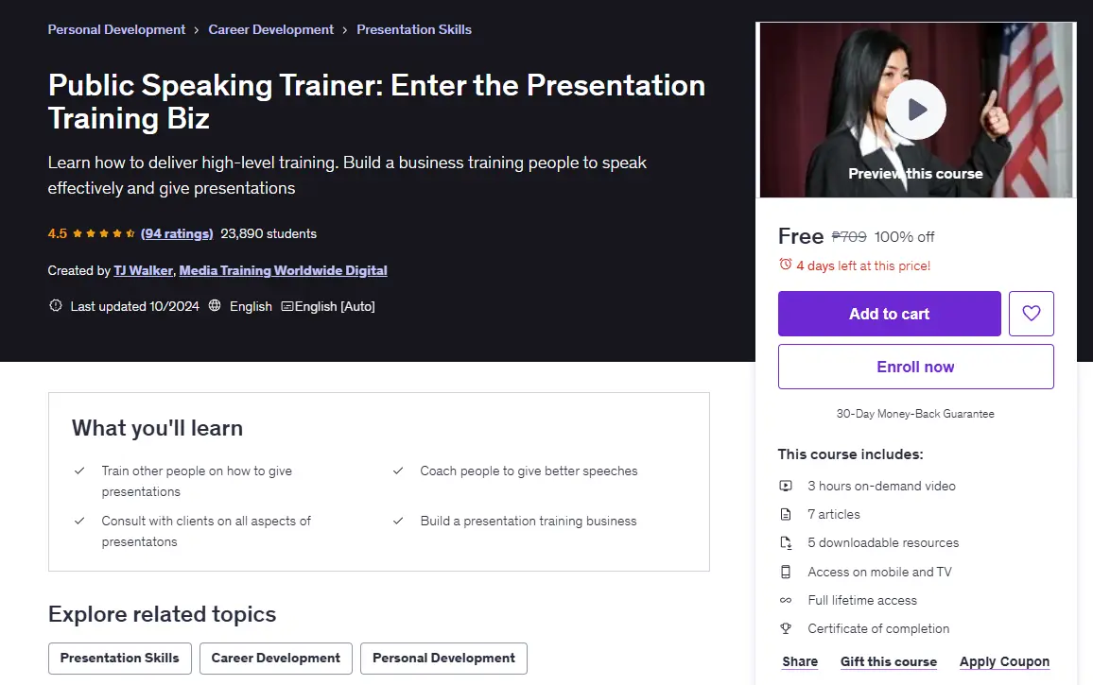Click 4 days left at this price text
The width and height of the screenshot is (1093, 685).
(863, 265)
